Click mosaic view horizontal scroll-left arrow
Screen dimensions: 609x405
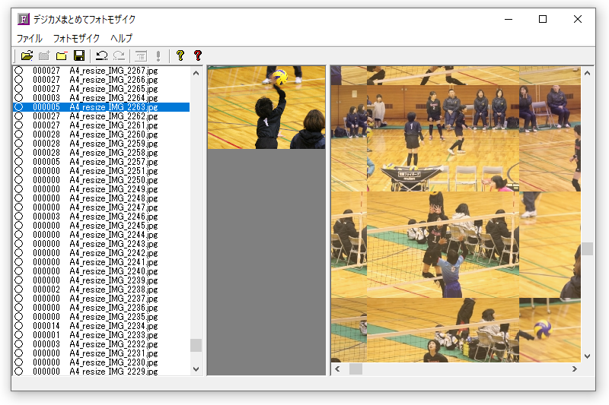click(337, 369)
